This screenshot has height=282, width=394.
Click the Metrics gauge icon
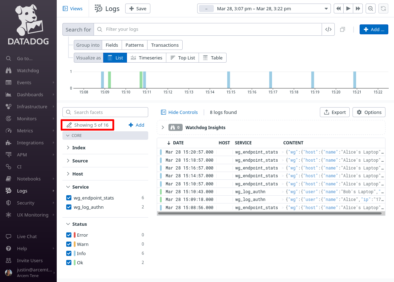(9, 131)
